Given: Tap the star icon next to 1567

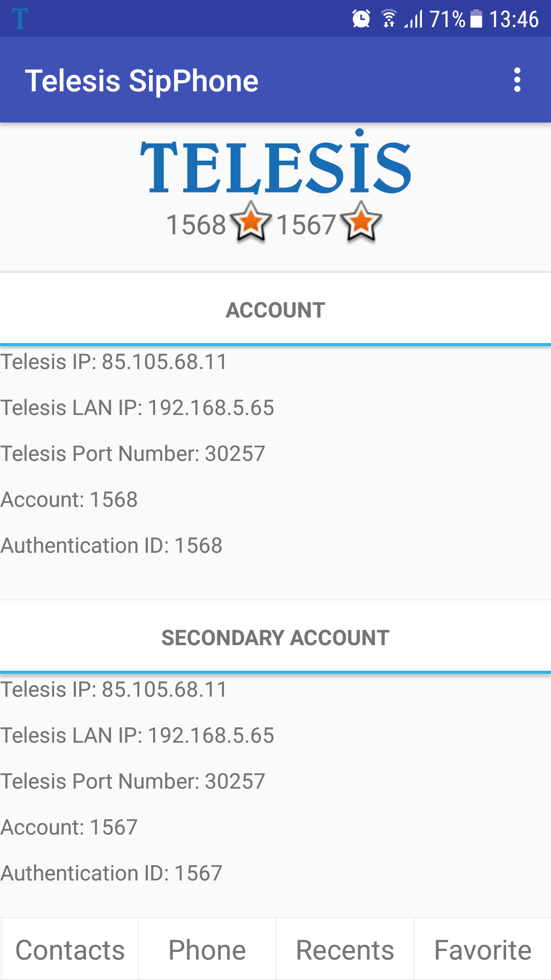Looking at the screenshot, I should (361, 222).
